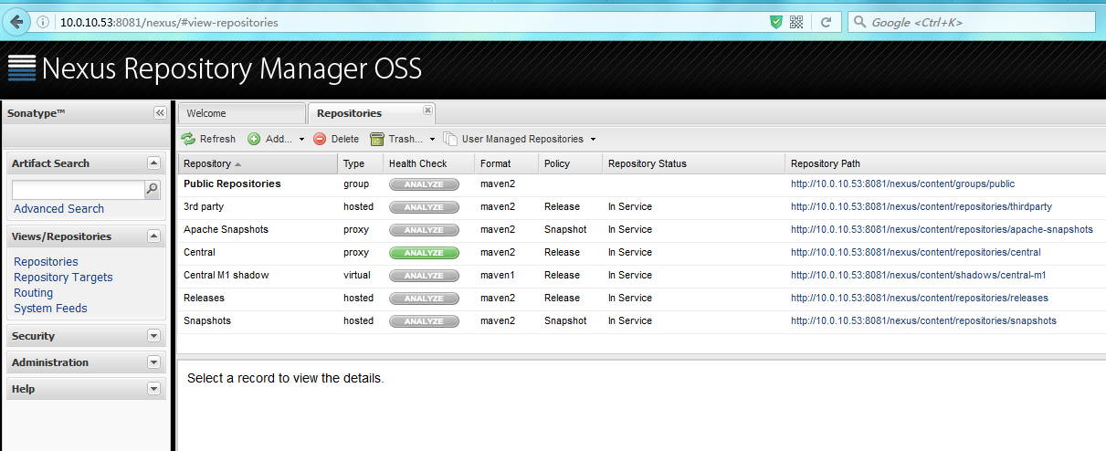Open Advanced Search link
The image size is (1106, 451).
click(x=58, y=209)
